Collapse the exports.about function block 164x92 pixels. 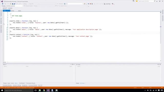[x=9, y=28]
